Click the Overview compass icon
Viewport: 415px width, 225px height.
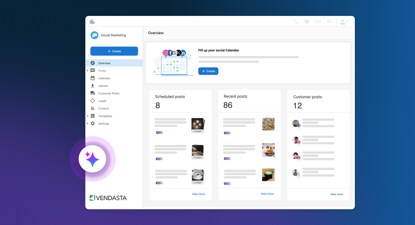(92, 63)
